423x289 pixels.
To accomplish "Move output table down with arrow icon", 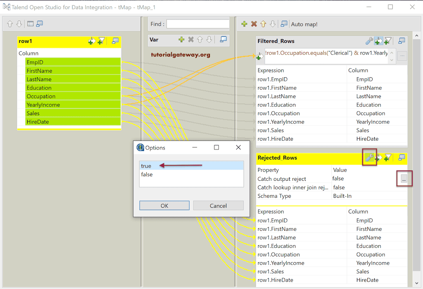I will [272, 24].
